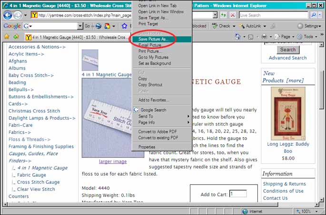This screenshot has height=215, width=326.
Task: Open the Page Info submenu
Action: (162, 122)
